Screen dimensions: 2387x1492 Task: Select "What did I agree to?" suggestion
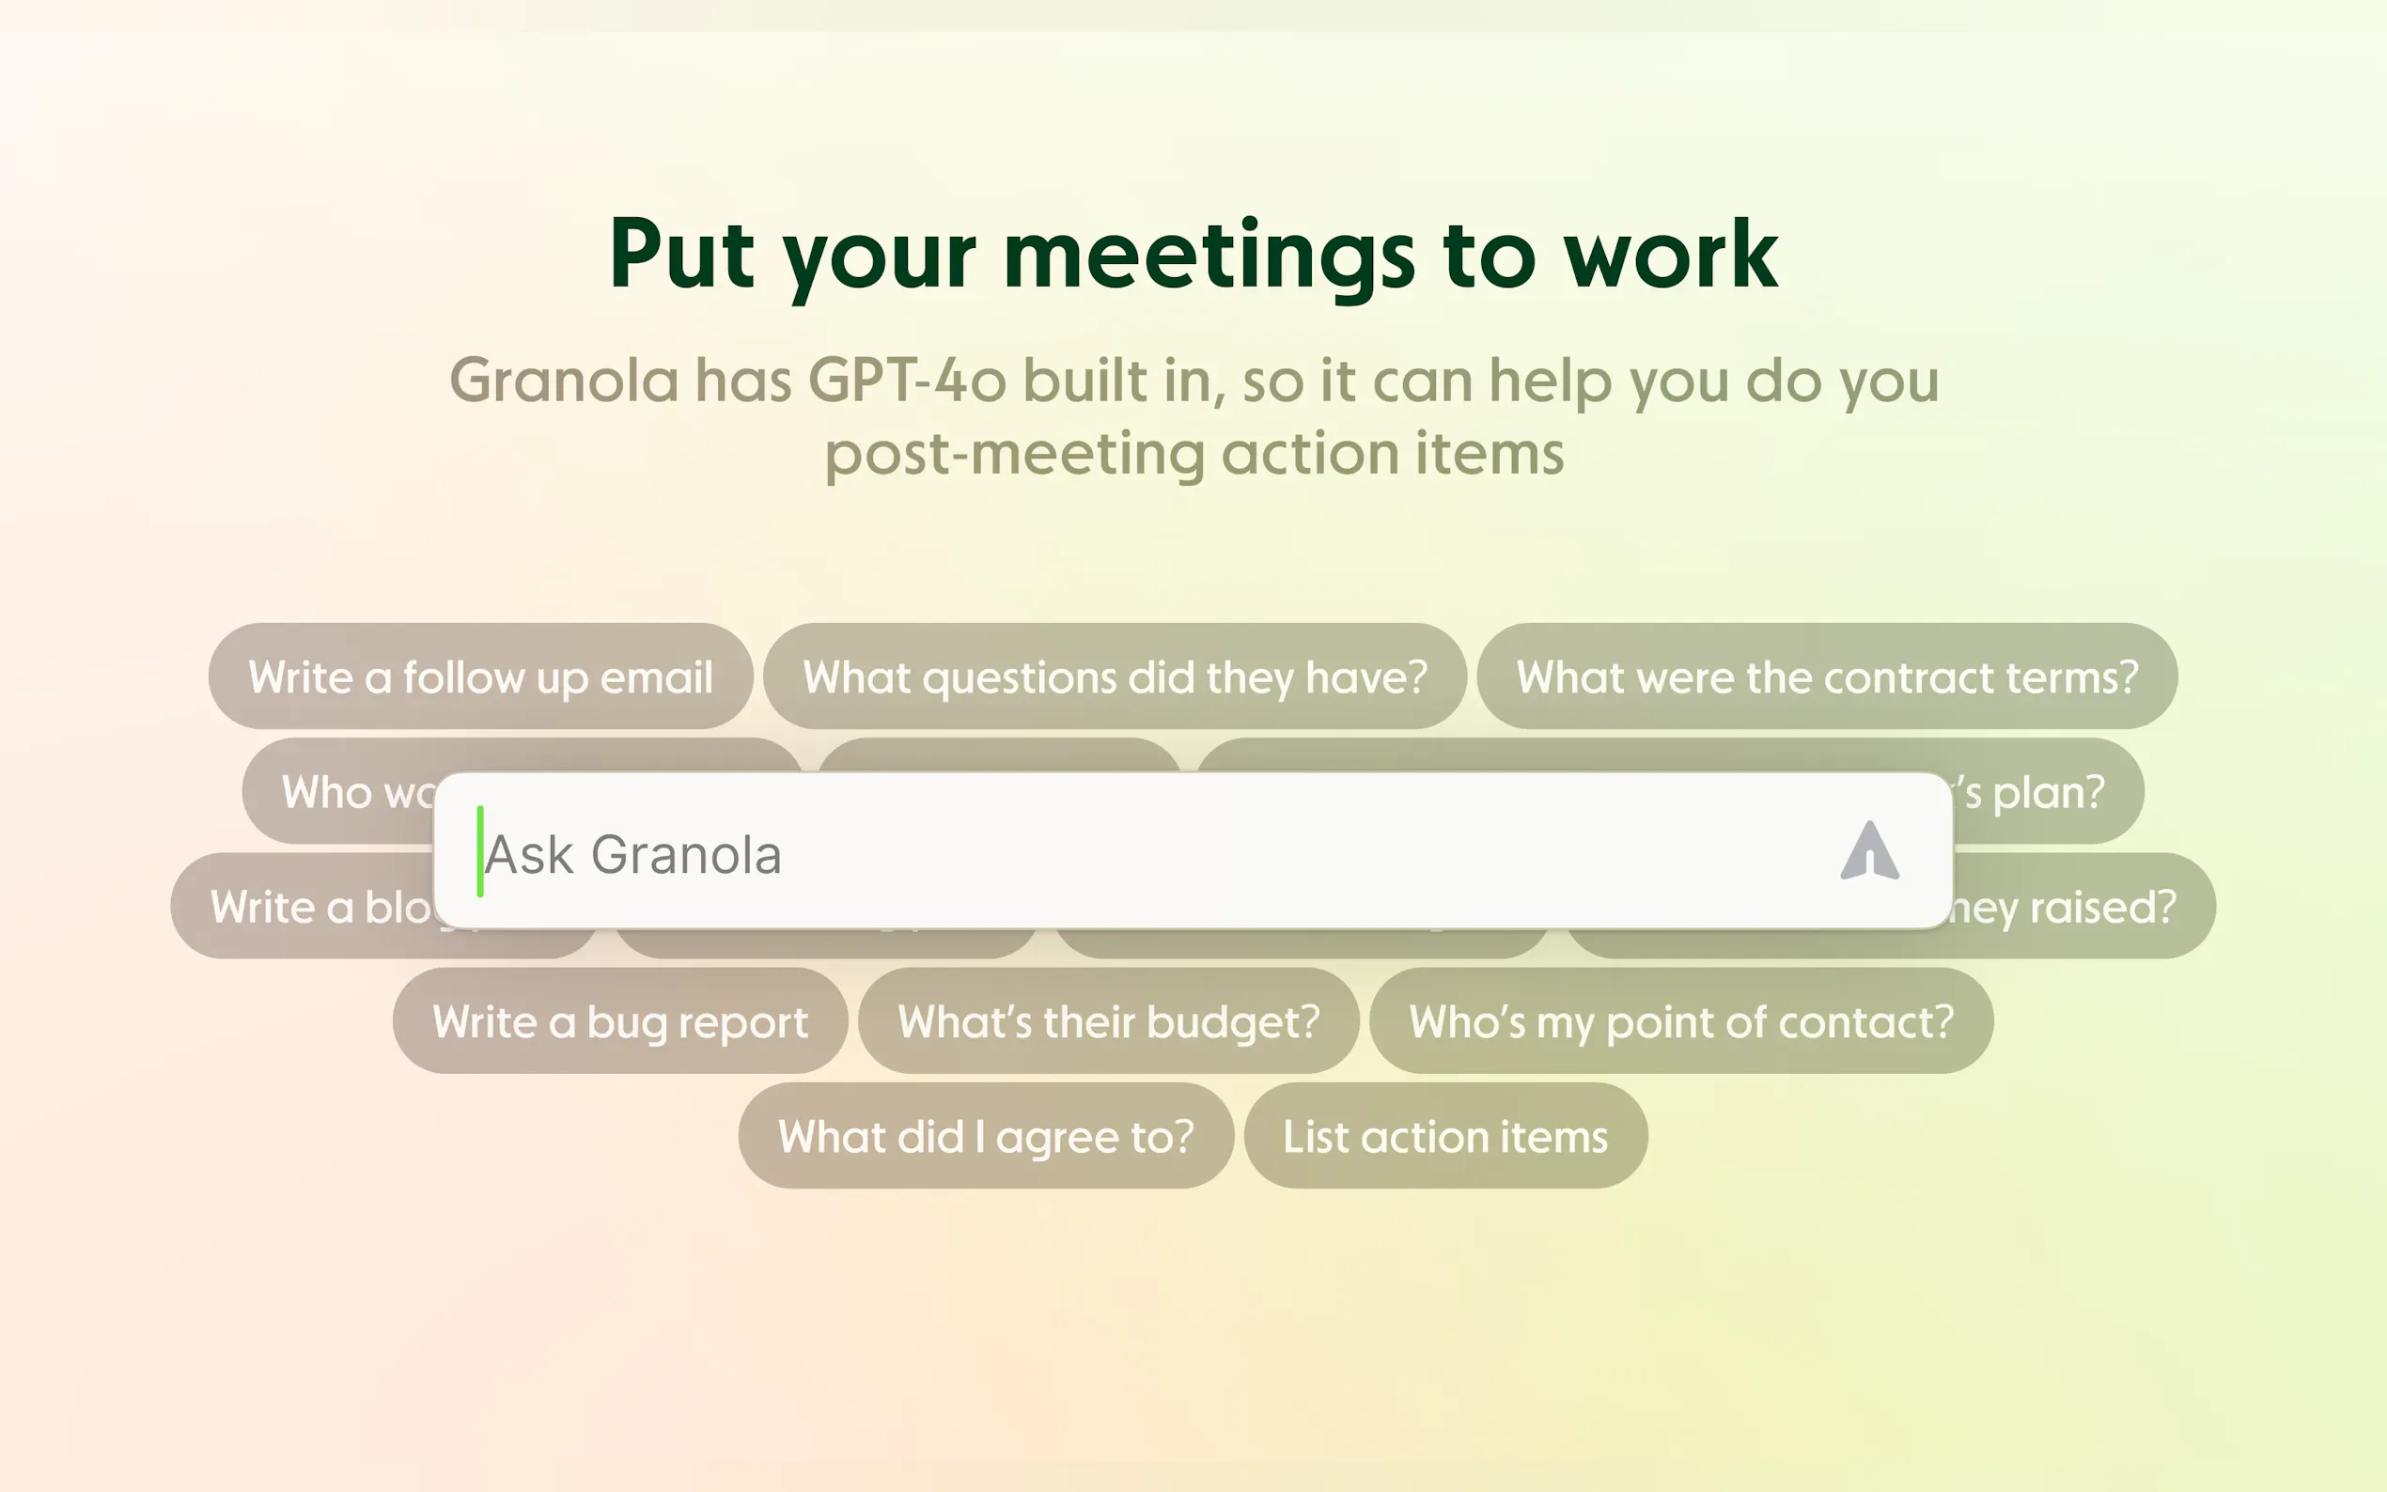click(x=986, y=1136)
